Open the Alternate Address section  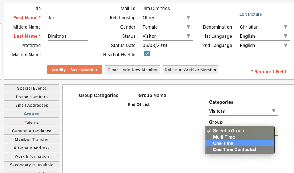[x=32, y=148]
